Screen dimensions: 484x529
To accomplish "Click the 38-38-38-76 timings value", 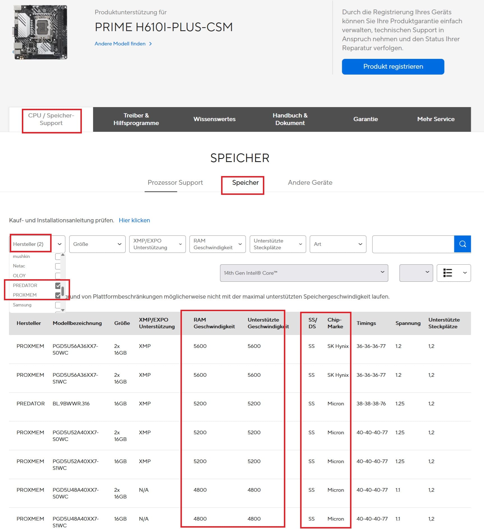I will 371,404.
